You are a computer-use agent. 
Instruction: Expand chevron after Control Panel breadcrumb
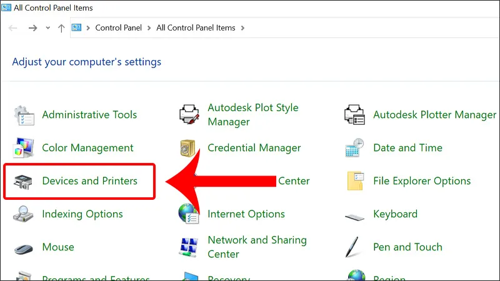(x=149, y=28)
